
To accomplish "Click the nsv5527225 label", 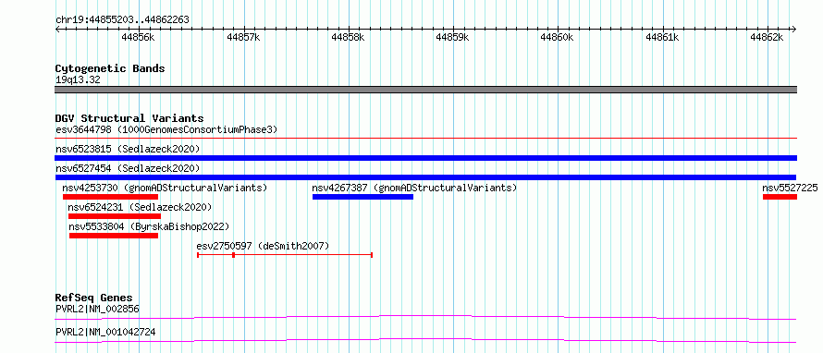I will tap(790, 188).
